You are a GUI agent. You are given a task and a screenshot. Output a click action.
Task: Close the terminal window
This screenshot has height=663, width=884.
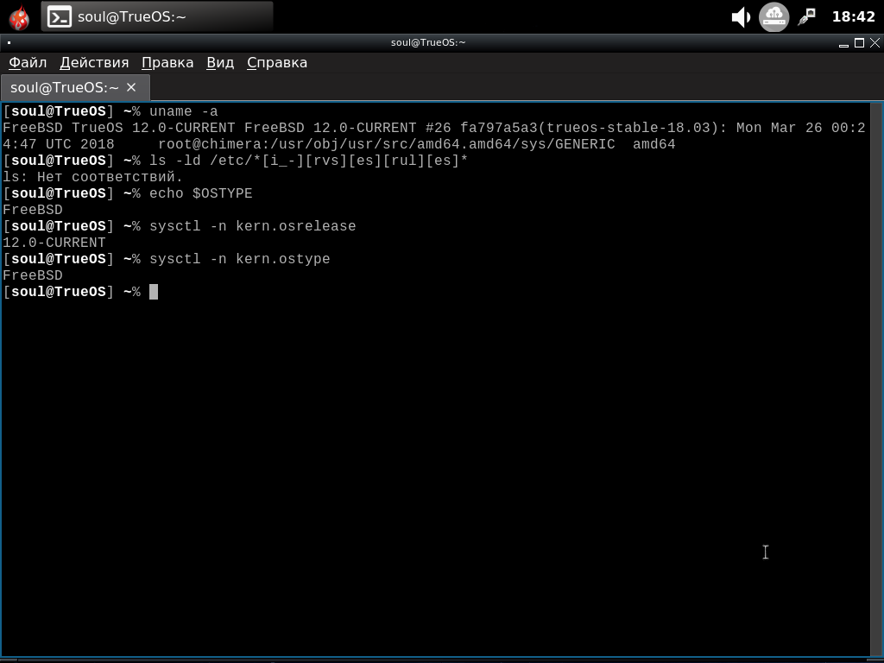pyautogui.click(x=875, y=43)
